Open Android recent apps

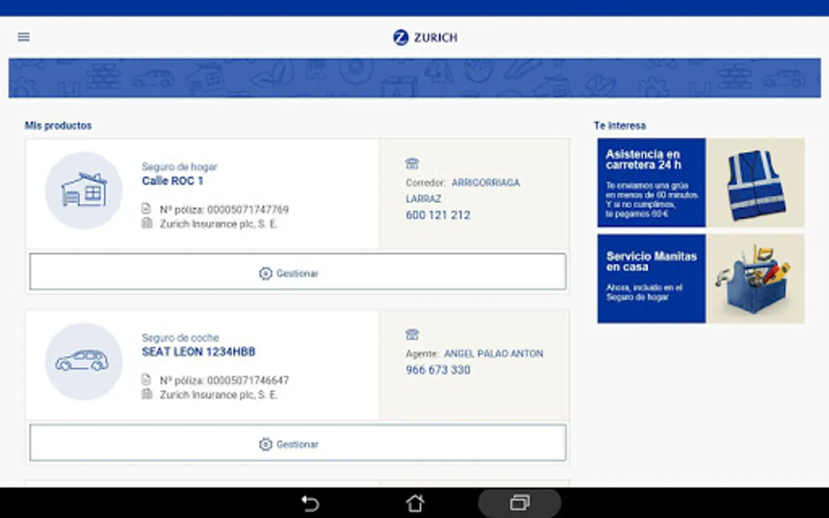point(520,503)
